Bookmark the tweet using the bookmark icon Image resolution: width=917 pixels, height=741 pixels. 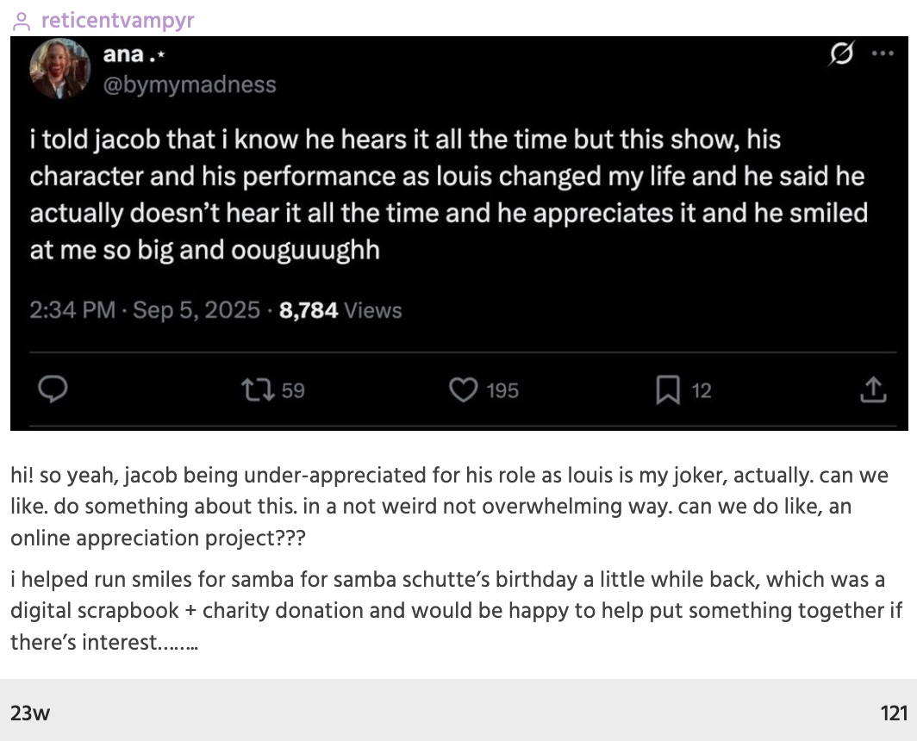(668, 391)
